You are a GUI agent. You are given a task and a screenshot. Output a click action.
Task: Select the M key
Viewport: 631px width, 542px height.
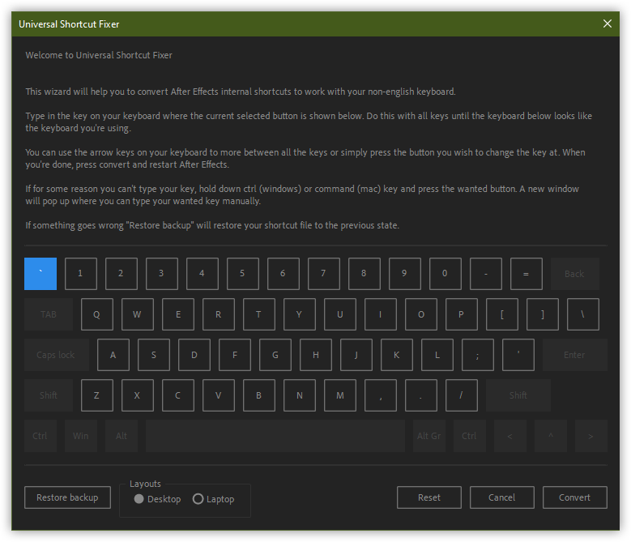(x=340, y=395)
